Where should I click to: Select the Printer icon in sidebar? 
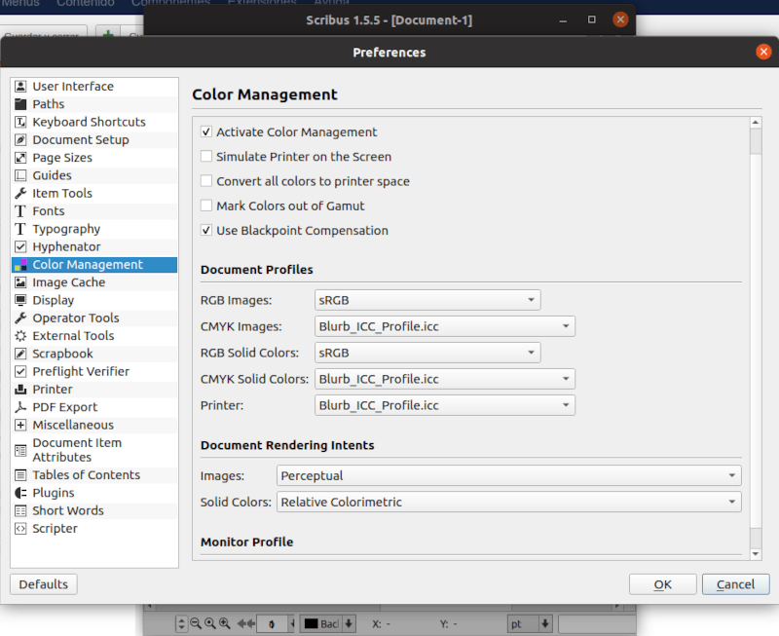[20, 389]
